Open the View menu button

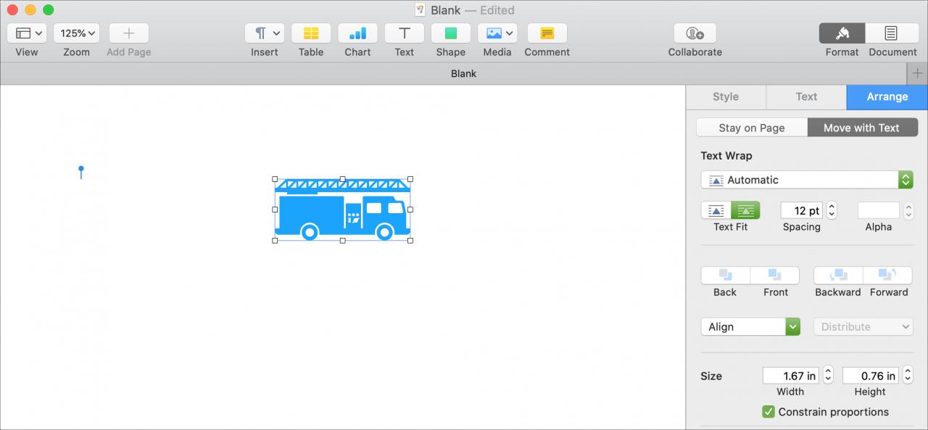[27, 33]
